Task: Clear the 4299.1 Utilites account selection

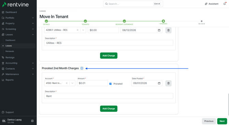Action: click(x=78, y=30)
